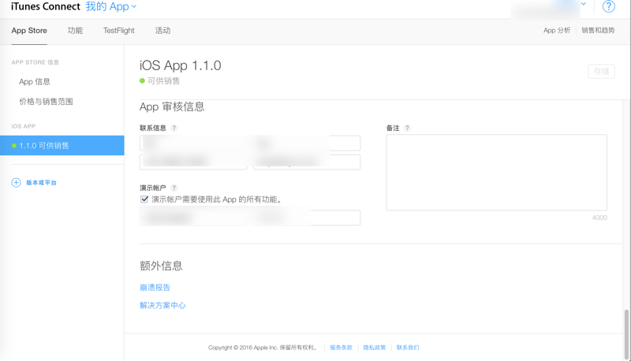Click the plus icon for 版本或平台
The height and width of the screenshot is (361, 631).
[x=16, y=183]
